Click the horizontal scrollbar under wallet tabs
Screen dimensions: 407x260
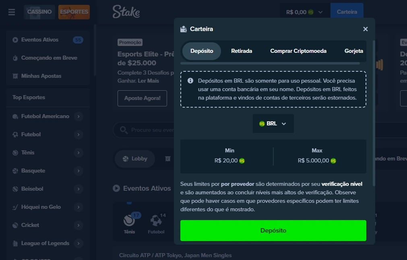point(270,63)
